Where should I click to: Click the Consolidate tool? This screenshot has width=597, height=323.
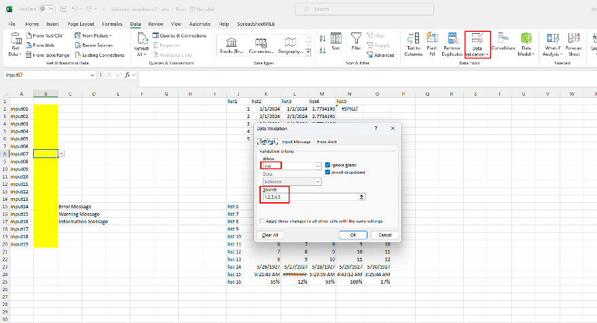(503, 42)
